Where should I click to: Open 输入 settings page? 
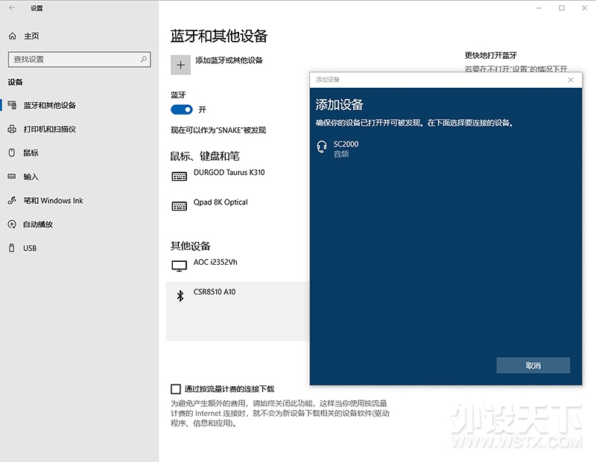point(31,176)
